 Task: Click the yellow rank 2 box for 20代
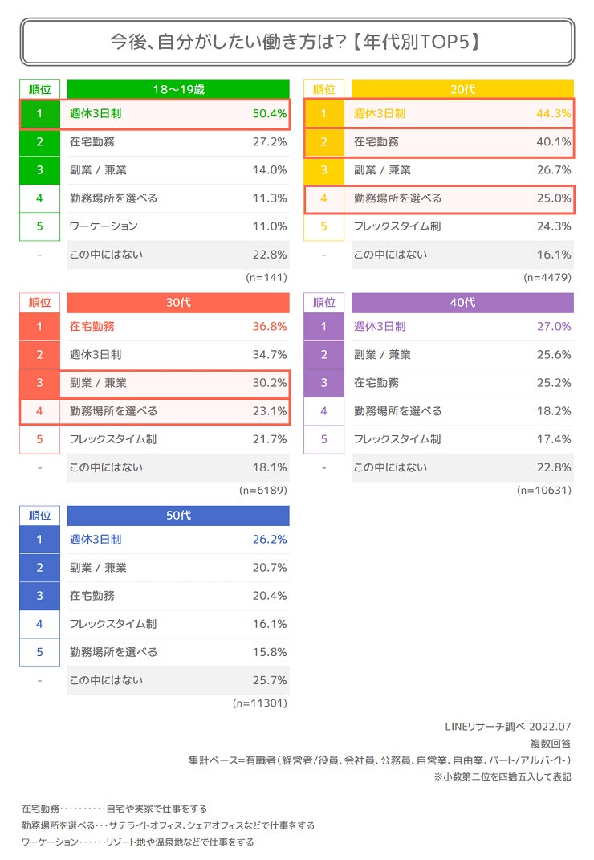[x=323, y=142]
